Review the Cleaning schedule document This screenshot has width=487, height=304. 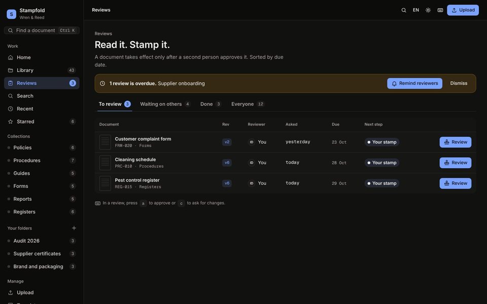pos(456,163)
